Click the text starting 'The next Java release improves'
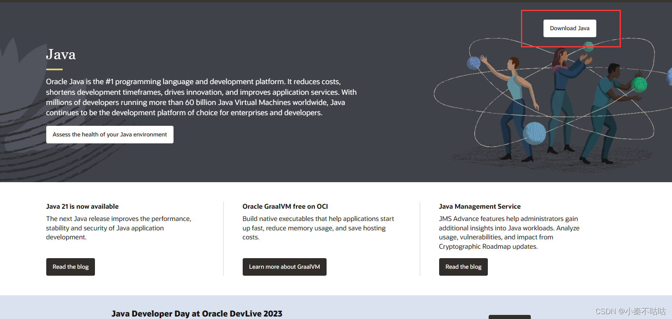 point(119,228)
